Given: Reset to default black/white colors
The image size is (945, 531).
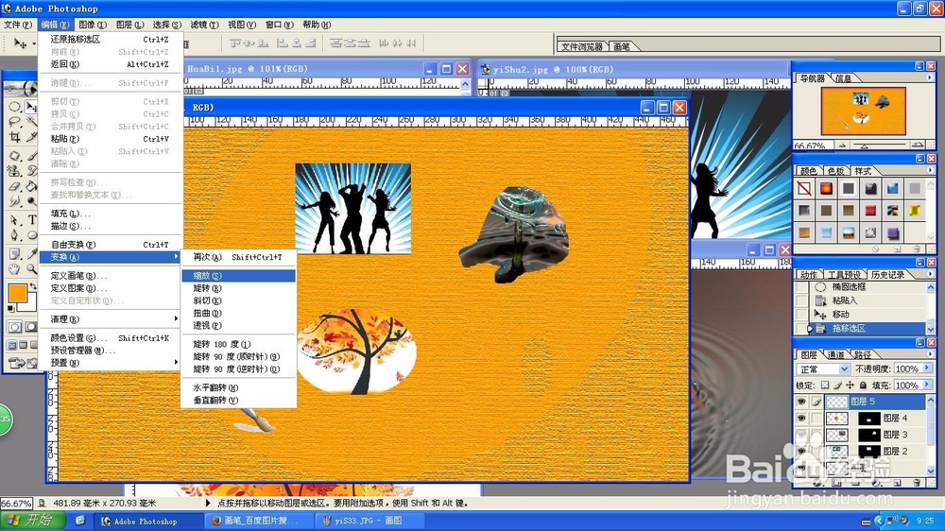Looking at the screenshot, I should point(10,309).
